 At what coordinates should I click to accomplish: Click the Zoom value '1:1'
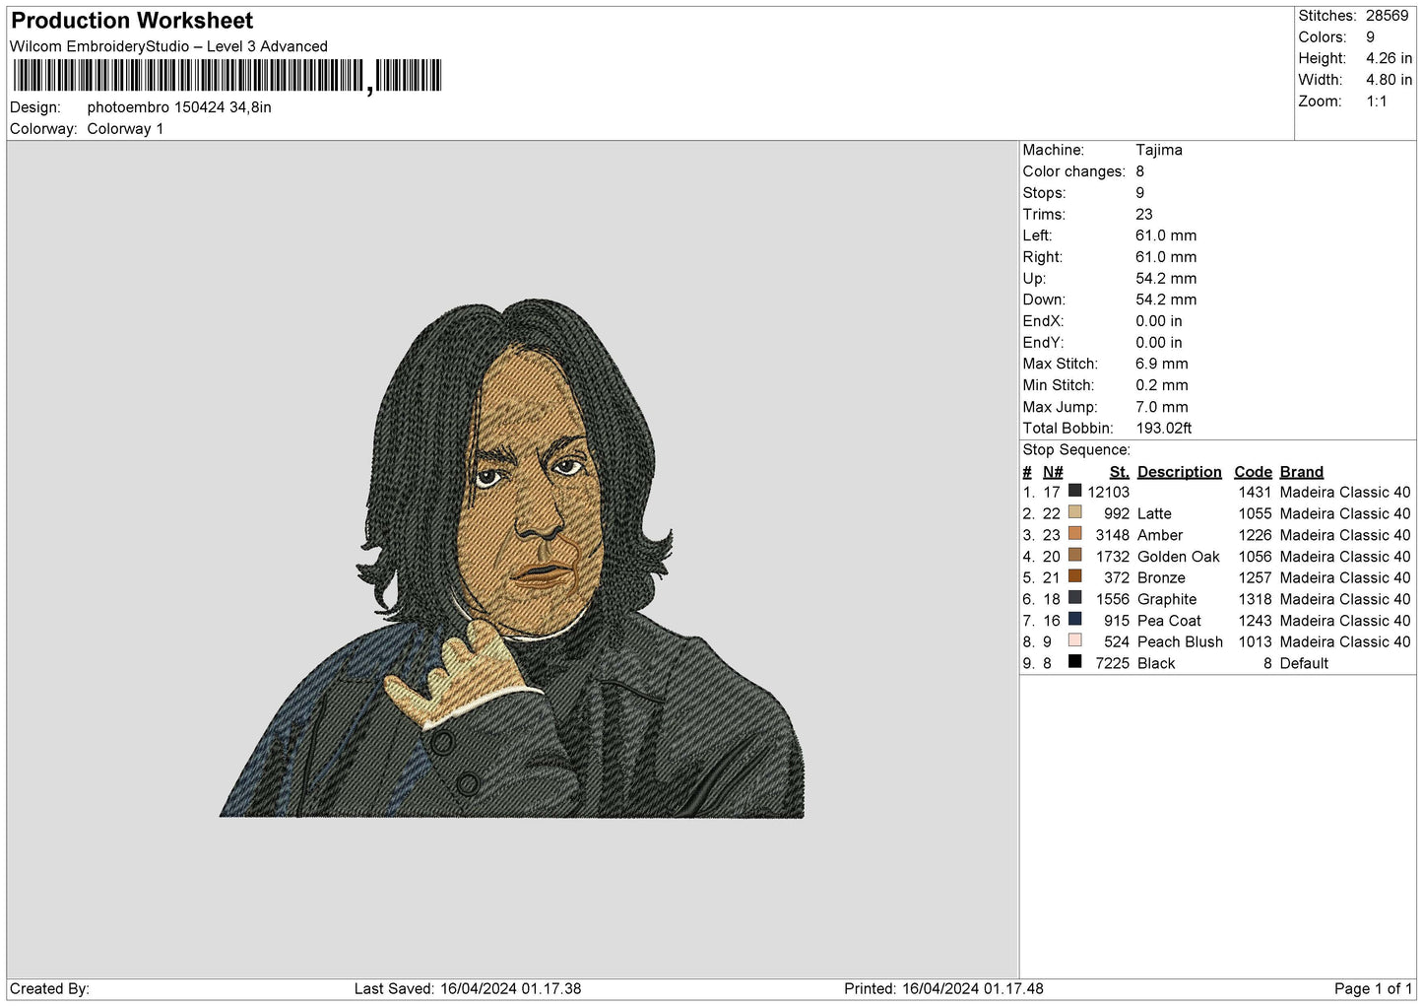pos(1376,101)
